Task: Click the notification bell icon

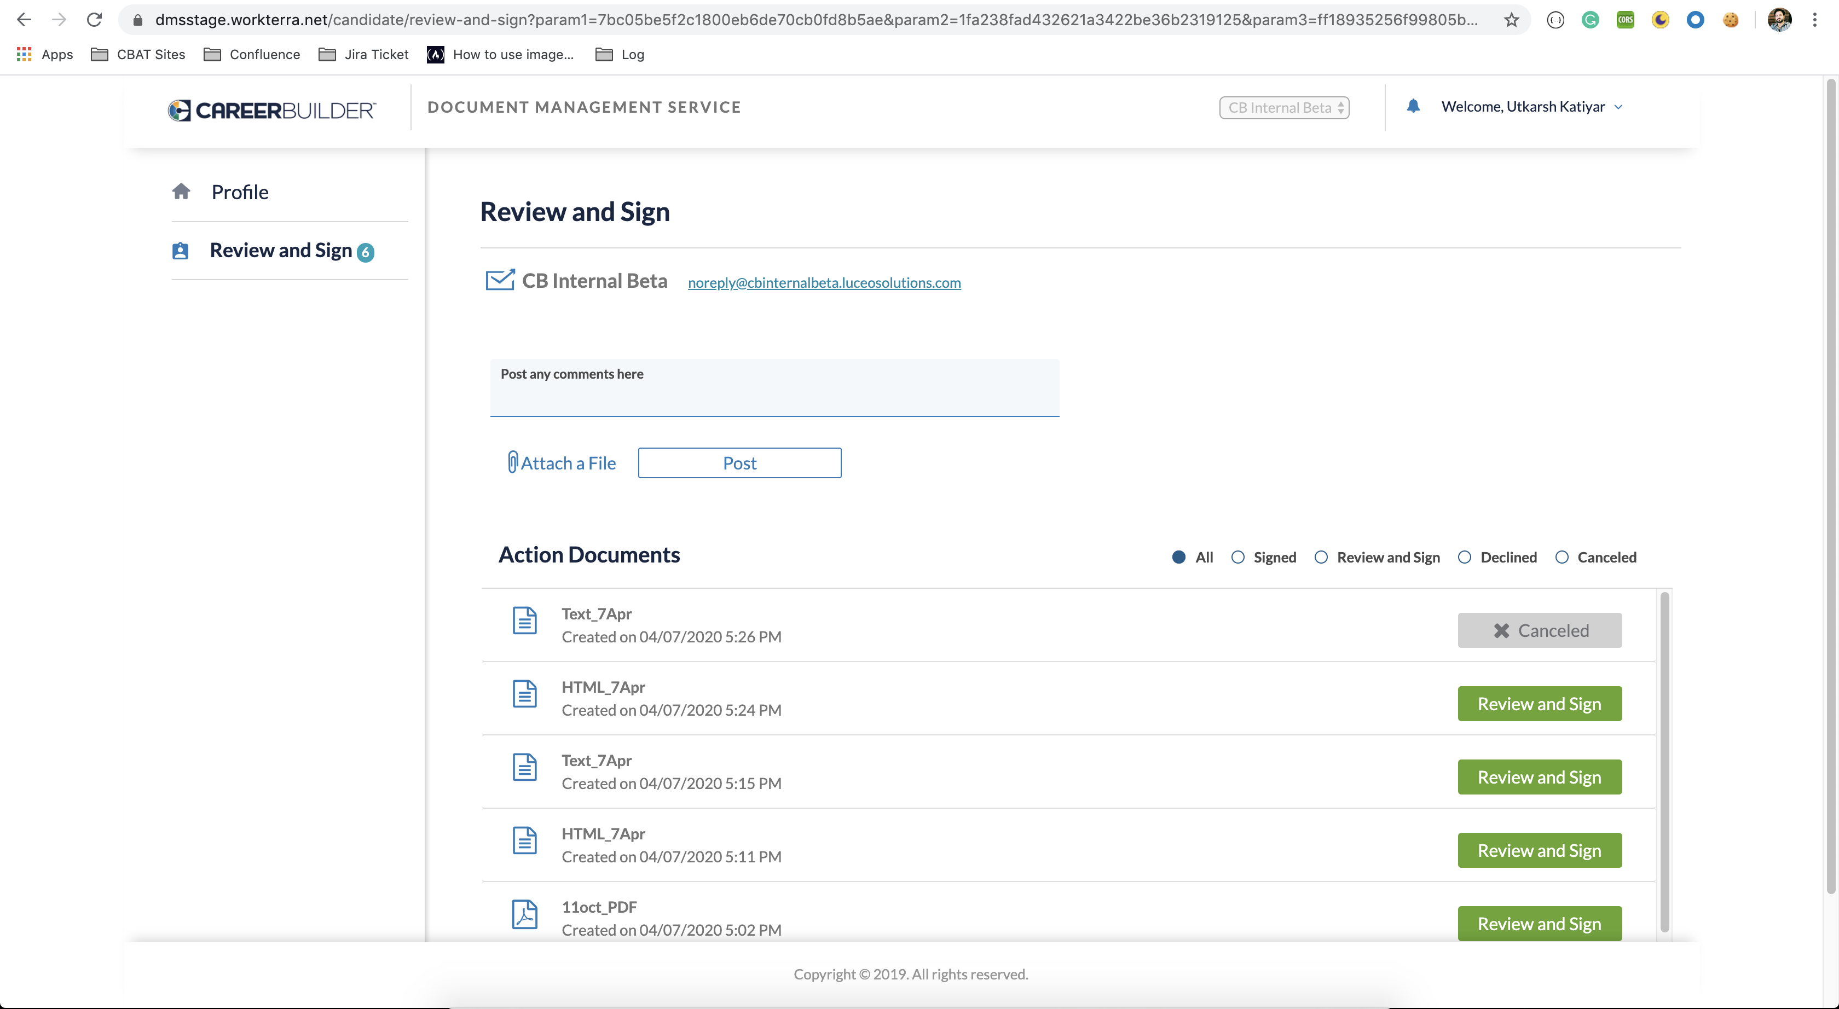Action: click(x=1413, y=106)
